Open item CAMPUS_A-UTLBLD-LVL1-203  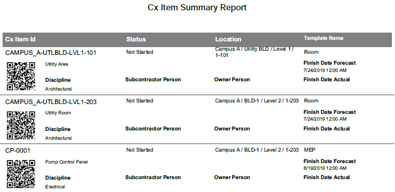[x=50, y=102]
